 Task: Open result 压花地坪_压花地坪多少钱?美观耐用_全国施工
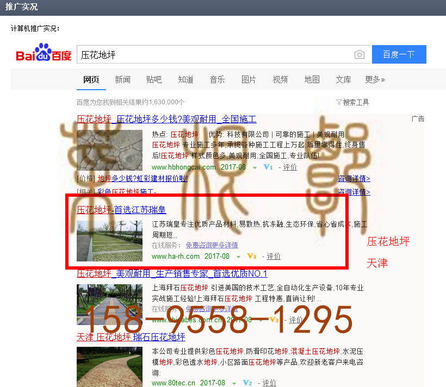[x=166, y=119]
